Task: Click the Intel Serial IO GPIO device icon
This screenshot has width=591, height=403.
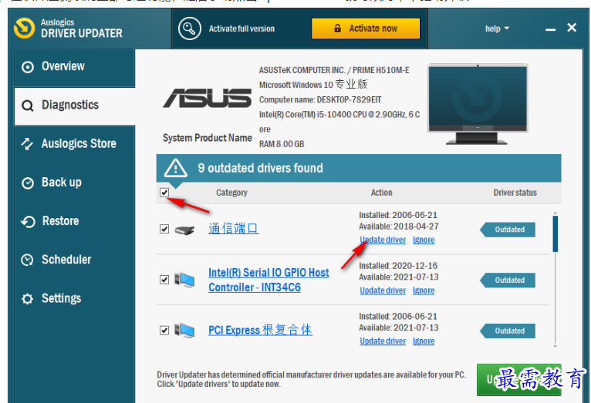Action: [184, 280]
